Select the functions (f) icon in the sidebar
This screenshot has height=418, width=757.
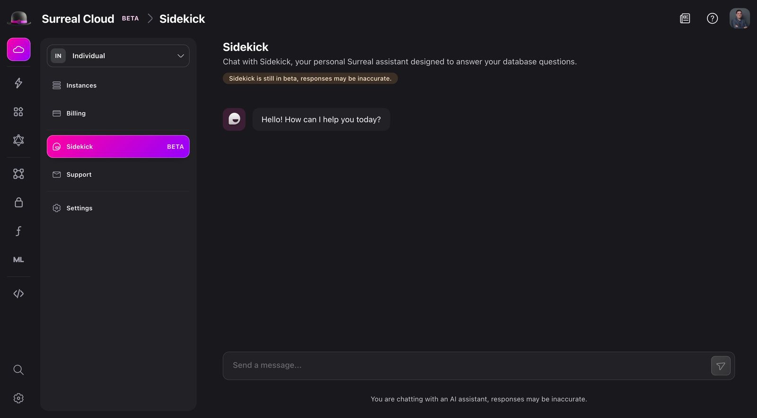point(18,231)
